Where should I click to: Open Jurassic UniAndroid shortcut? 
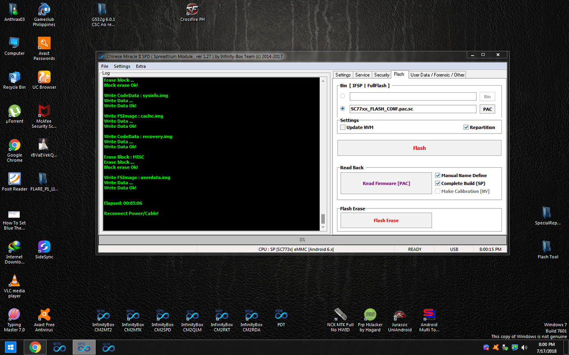point(400,320)
